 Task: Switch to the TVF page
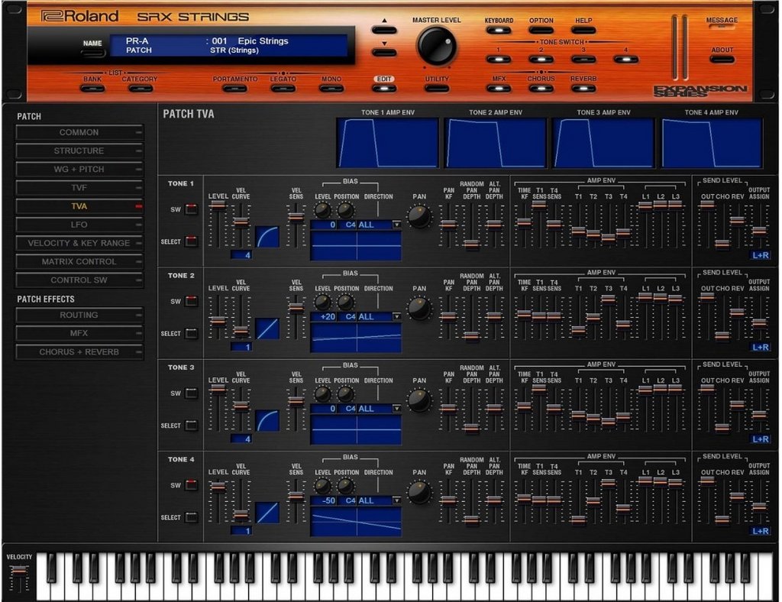[x=79, y=187]
